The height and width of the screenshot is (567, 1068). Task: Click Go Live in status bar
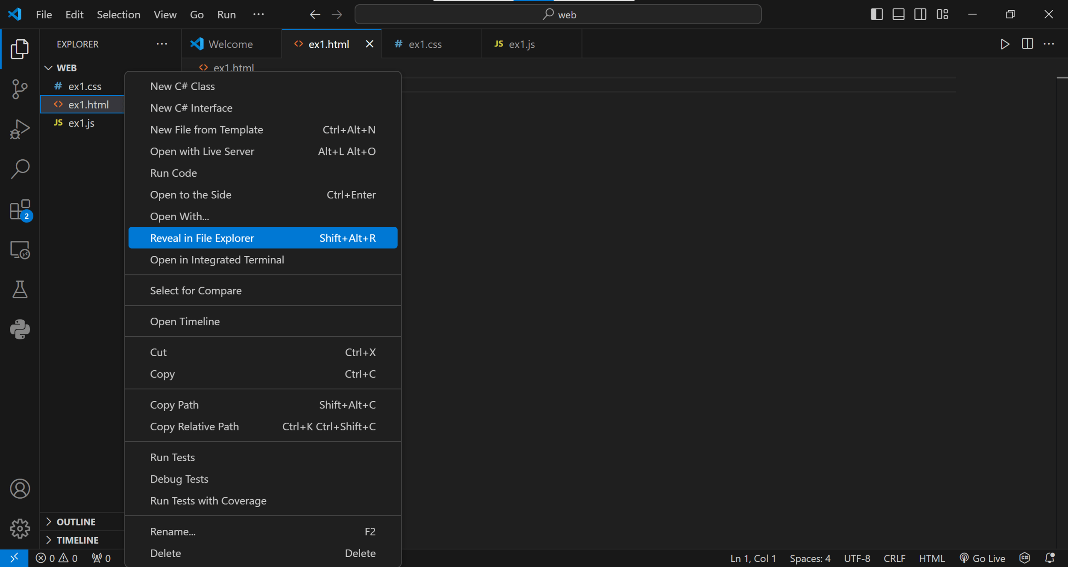pyautogui.click(x=982, y=558)
